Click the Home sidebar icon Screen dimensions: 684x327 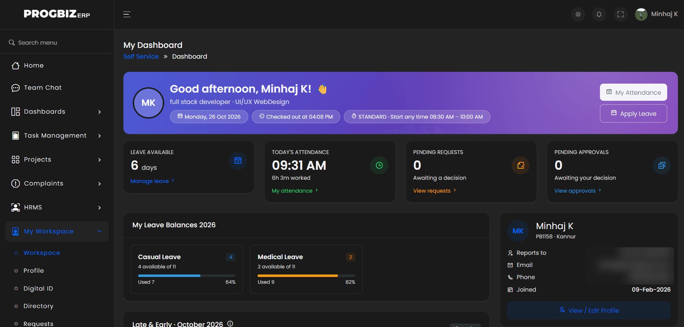[x=15, y=65]
